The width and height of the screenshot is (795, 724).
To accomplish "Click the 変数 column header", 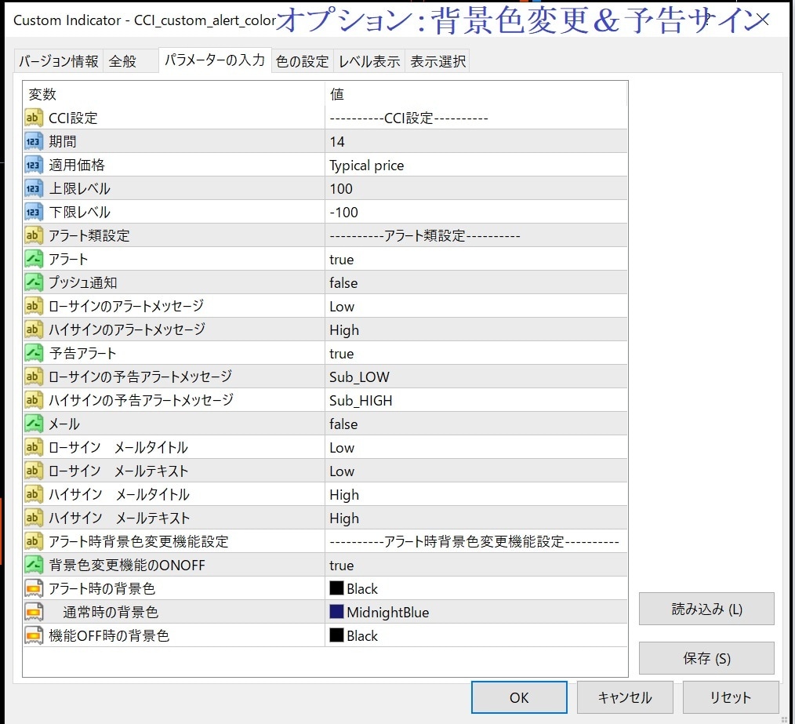I will coord(173,94).
